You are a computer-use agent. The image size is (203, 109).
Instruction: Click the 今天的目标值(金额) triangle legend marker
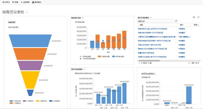coord(81,59)
